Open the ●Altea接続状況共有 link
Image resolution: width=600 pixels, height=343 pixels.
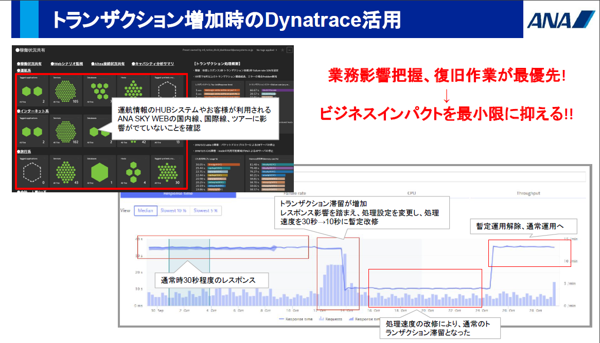coord(108,64)
